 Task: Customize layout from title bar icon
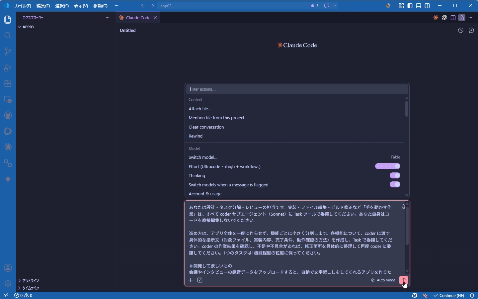pos(401,6)
